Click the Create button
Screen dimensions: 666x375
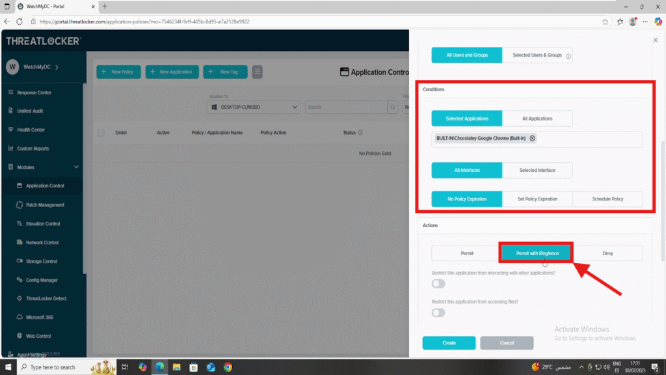click(x=449, y=342)
